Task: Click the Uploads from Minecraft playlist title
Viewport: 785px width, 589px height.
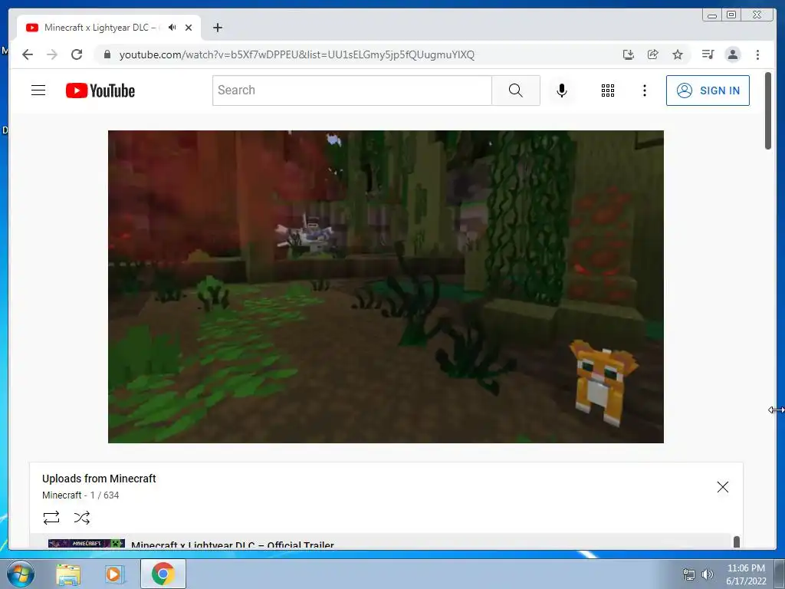Action: click(99, 479)
